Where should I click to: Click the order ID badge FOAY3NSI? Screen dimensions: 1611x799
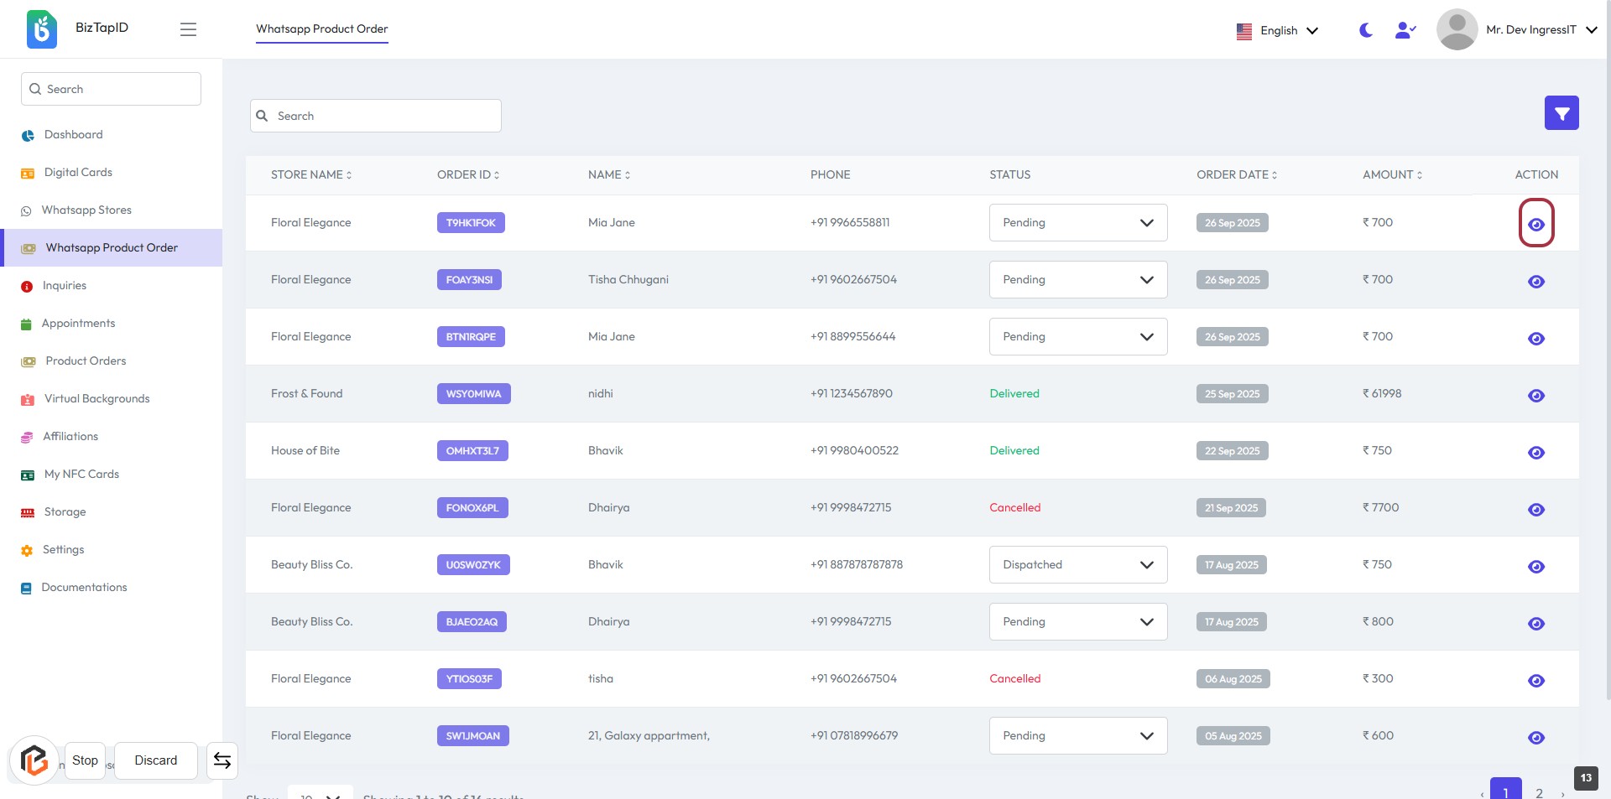click(469, 280)
